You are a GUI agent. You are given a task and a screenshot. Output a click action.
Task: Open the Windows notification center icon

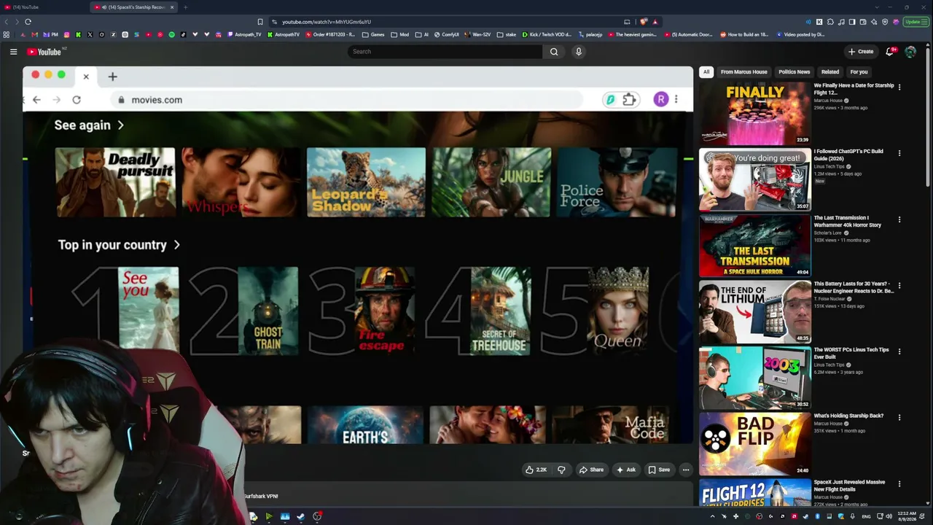click(x=922, y=516)
